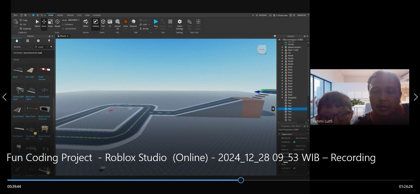Open Game Settings gear
The image size is (420, 194).
(180, 24)
